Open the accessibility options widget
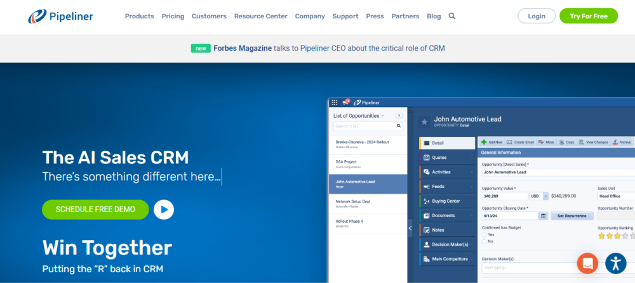Image resolution: width=635 pixels, height=283 pixels. [x=615, y=263]
